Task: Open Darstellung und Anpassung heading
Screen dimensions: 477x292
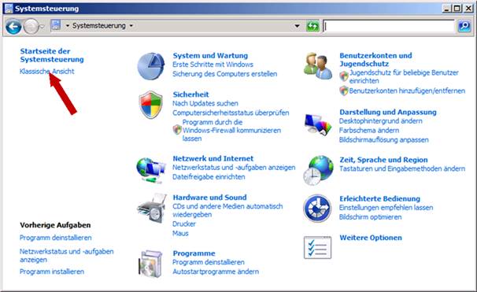Action: coord(388,112)
